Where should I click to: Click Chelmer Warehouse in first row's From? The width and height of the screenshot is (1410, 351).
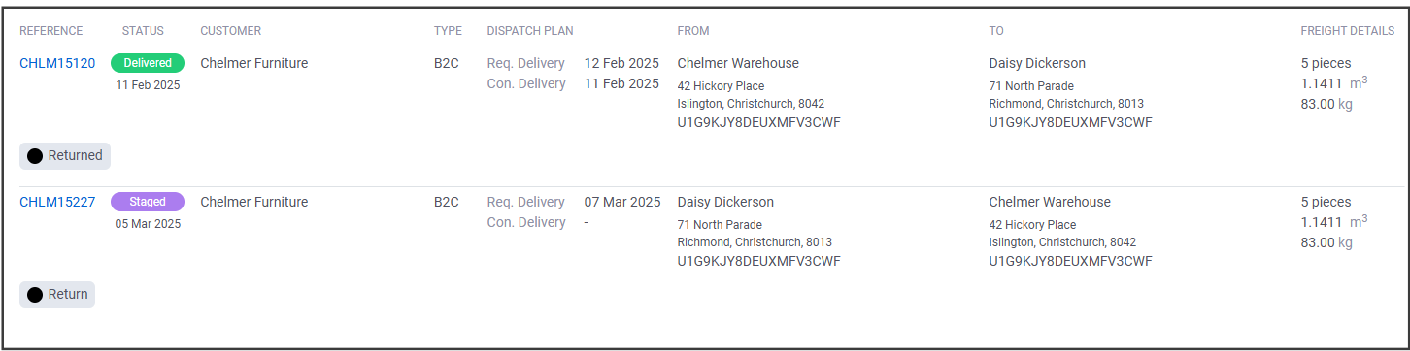(x=738, y=63)
